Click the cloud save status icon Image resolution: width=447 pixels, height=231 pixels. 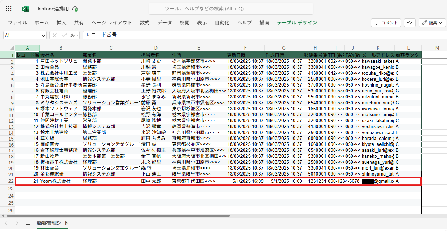75,9
